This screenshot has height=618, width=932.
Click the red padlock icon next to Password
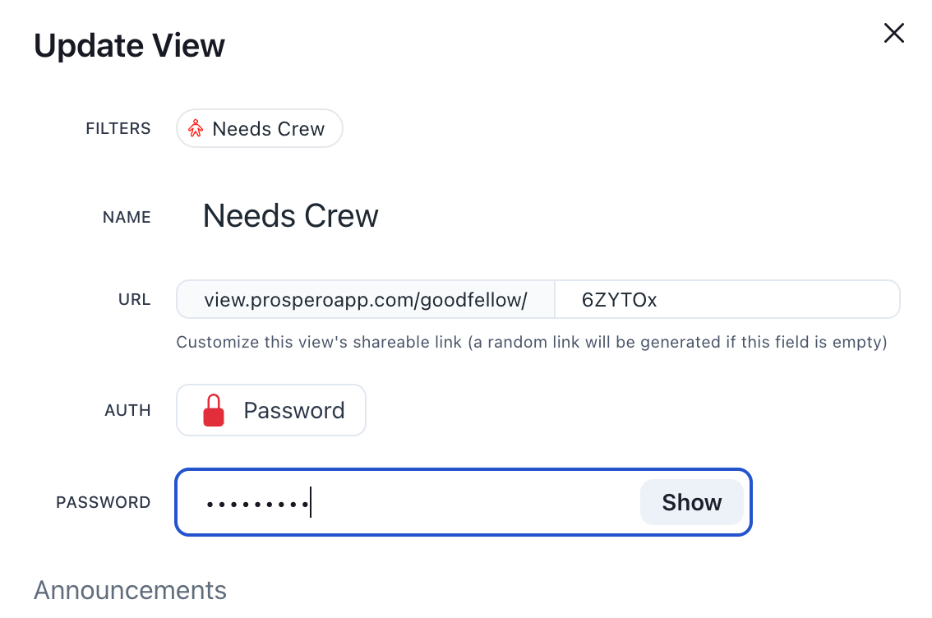point(215,409)
